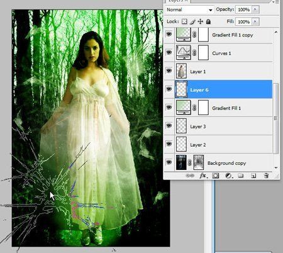283x253 pixels.
Task: Hide the Curves 1 layer
Action: click(169, 52)
